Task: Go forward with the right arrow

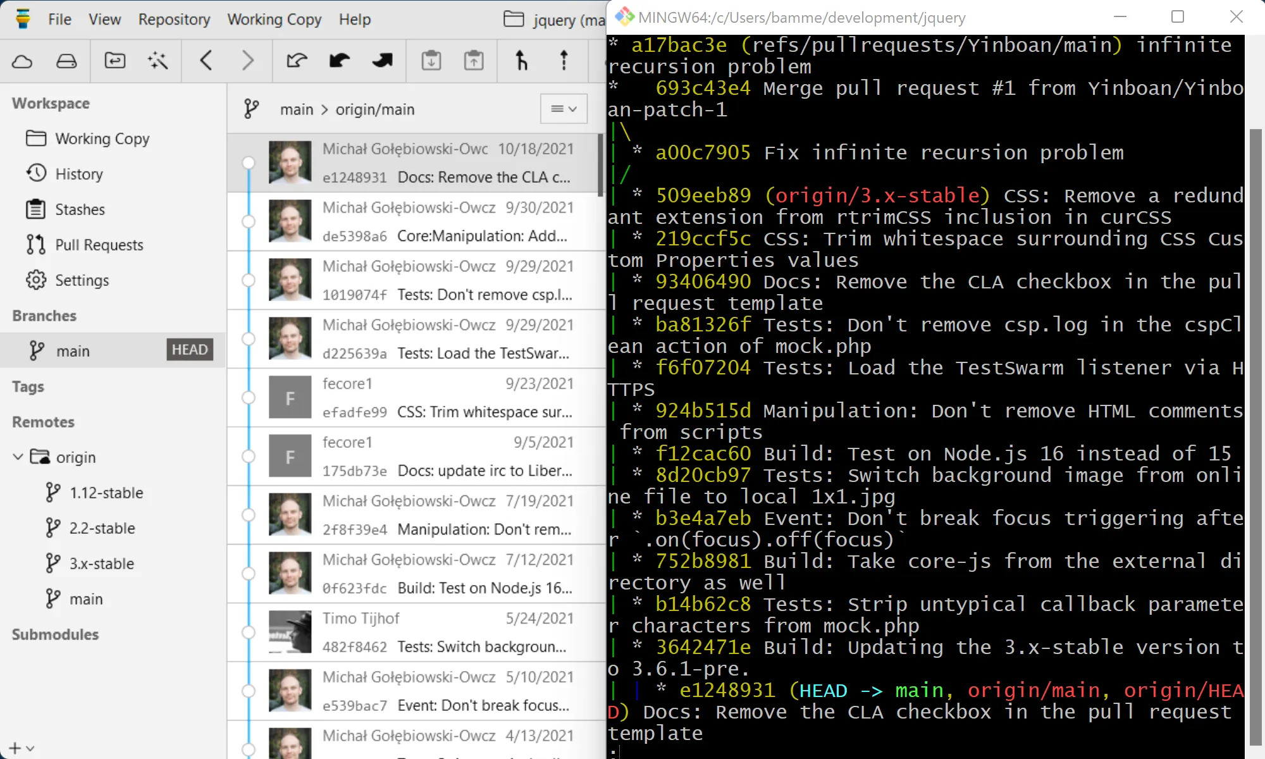Action: [x=248, y=61]
